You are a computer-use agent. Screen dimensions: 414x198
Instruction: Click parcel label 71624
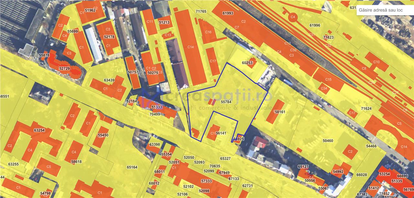tap(366, 108)
